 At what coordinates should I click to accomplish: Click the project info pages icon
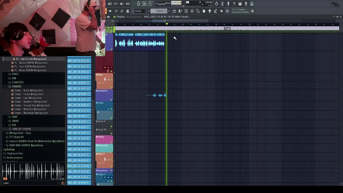point(204,11)
